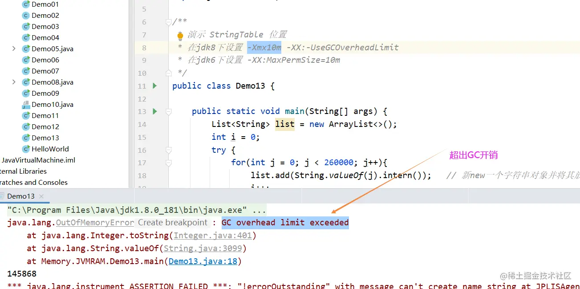Click the Demo04 class file icon

click(x=26, y=38)
